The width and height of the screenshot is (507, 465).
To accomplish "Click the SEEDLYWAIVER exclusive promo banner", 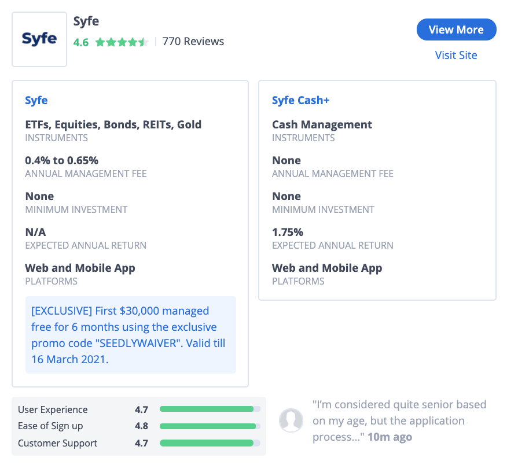I will [x=131, y=335].
